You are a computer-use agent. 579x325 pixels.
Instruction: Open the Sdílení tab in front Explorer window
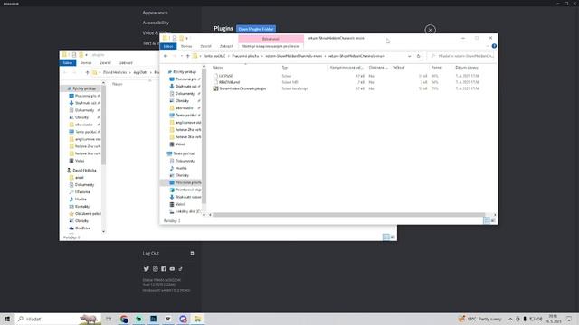[205, 46]
